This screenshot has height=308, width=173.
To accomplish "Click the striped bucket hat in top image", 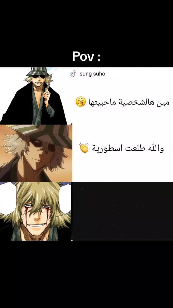I will pos(38,72).
